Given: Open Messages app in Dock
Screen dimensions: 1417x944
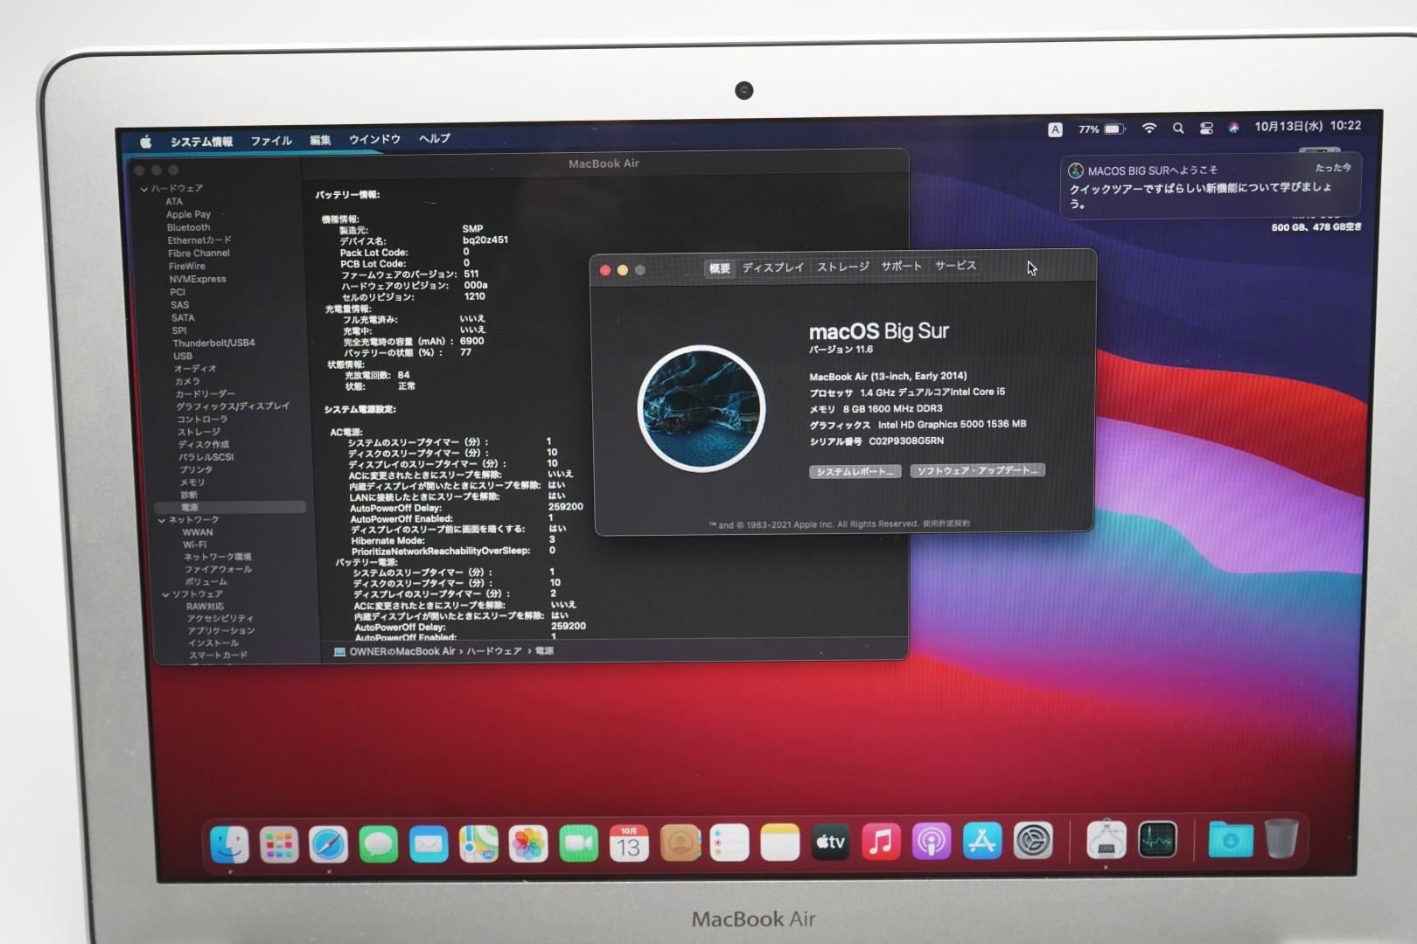Looking at the screenshot, I should coord(378,845).
